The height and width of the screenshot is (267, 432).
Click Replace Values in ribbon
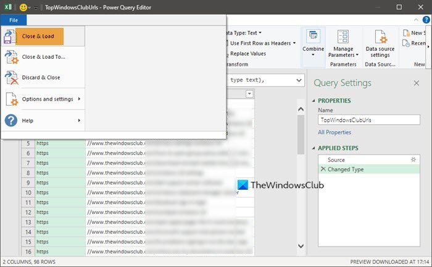point(247,54)
